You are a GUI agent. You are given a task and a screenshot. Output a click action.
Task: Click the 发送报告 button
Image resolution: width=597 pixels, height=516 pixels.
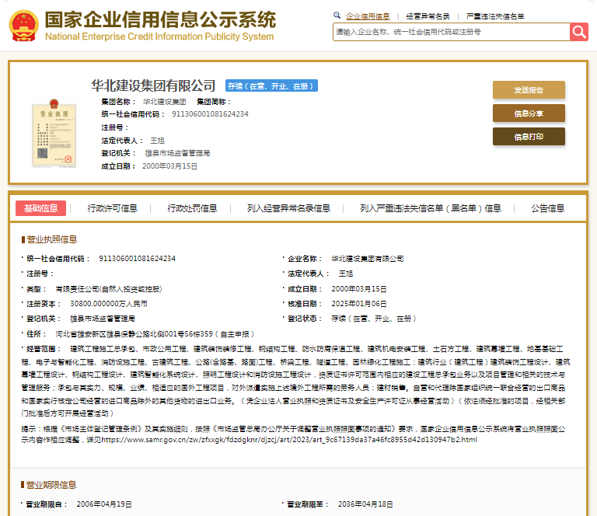529,90
